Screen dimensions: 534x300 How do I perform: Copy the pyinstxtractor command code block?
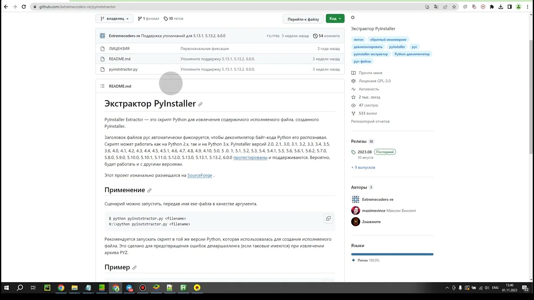click(328, 218)
